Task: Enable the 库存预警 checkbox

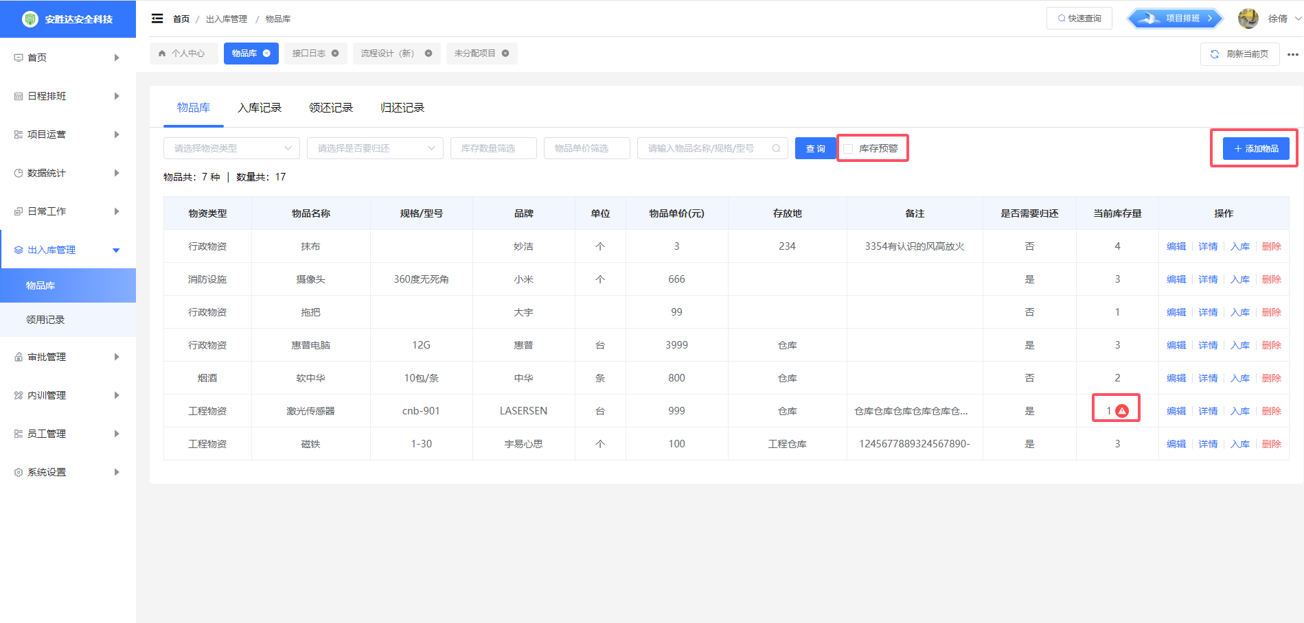Action: [849, 149]
